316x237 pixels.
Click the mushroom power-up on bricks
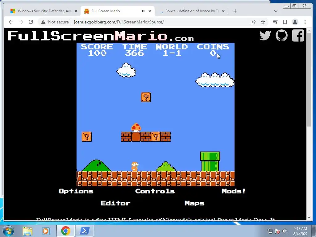coord(136,127)
